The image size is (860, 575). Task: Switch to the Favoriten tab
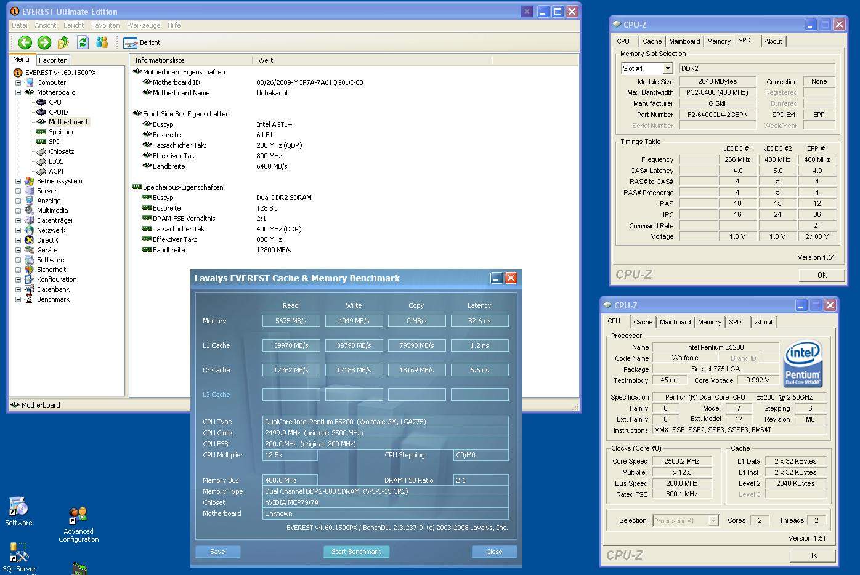[53, 60]
